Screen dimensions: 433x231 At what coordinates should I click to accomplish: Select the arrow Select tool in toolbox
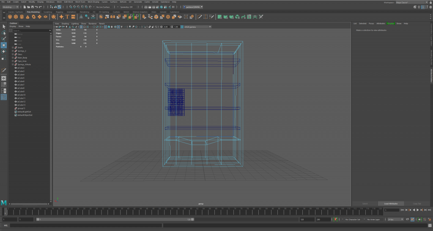coord(4,27)
